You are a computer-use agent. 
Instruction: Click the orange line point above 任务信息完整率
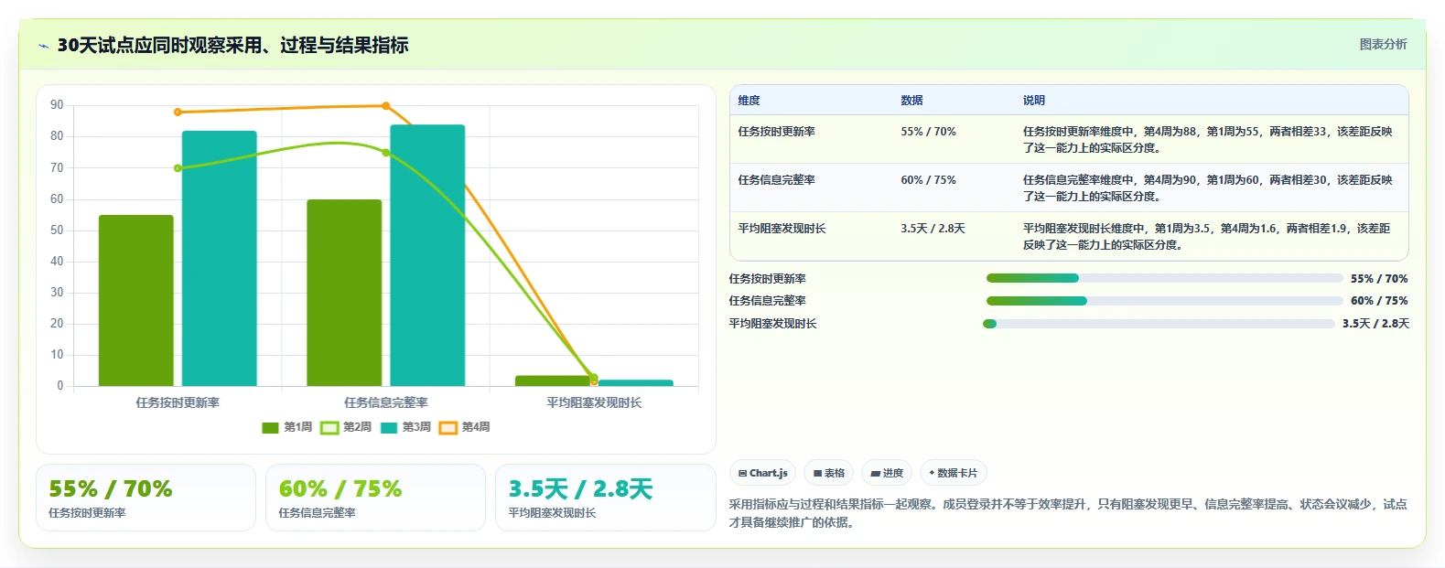point(385,106)
